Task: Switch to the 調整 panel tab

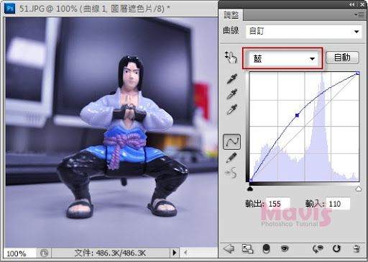Action: [231, 15]
